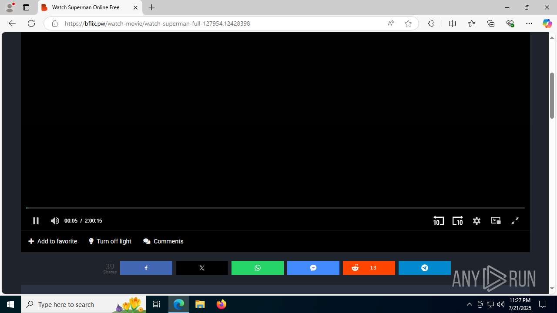This screenshot has width=557, height=313.
Task: Open File Explorer from taskbar
Action: (200, 304)
